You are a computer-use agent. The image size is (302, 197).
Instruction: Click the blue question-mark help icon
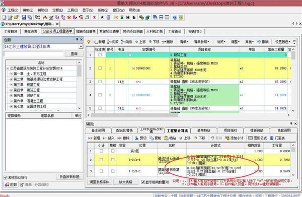coord(175,17)
